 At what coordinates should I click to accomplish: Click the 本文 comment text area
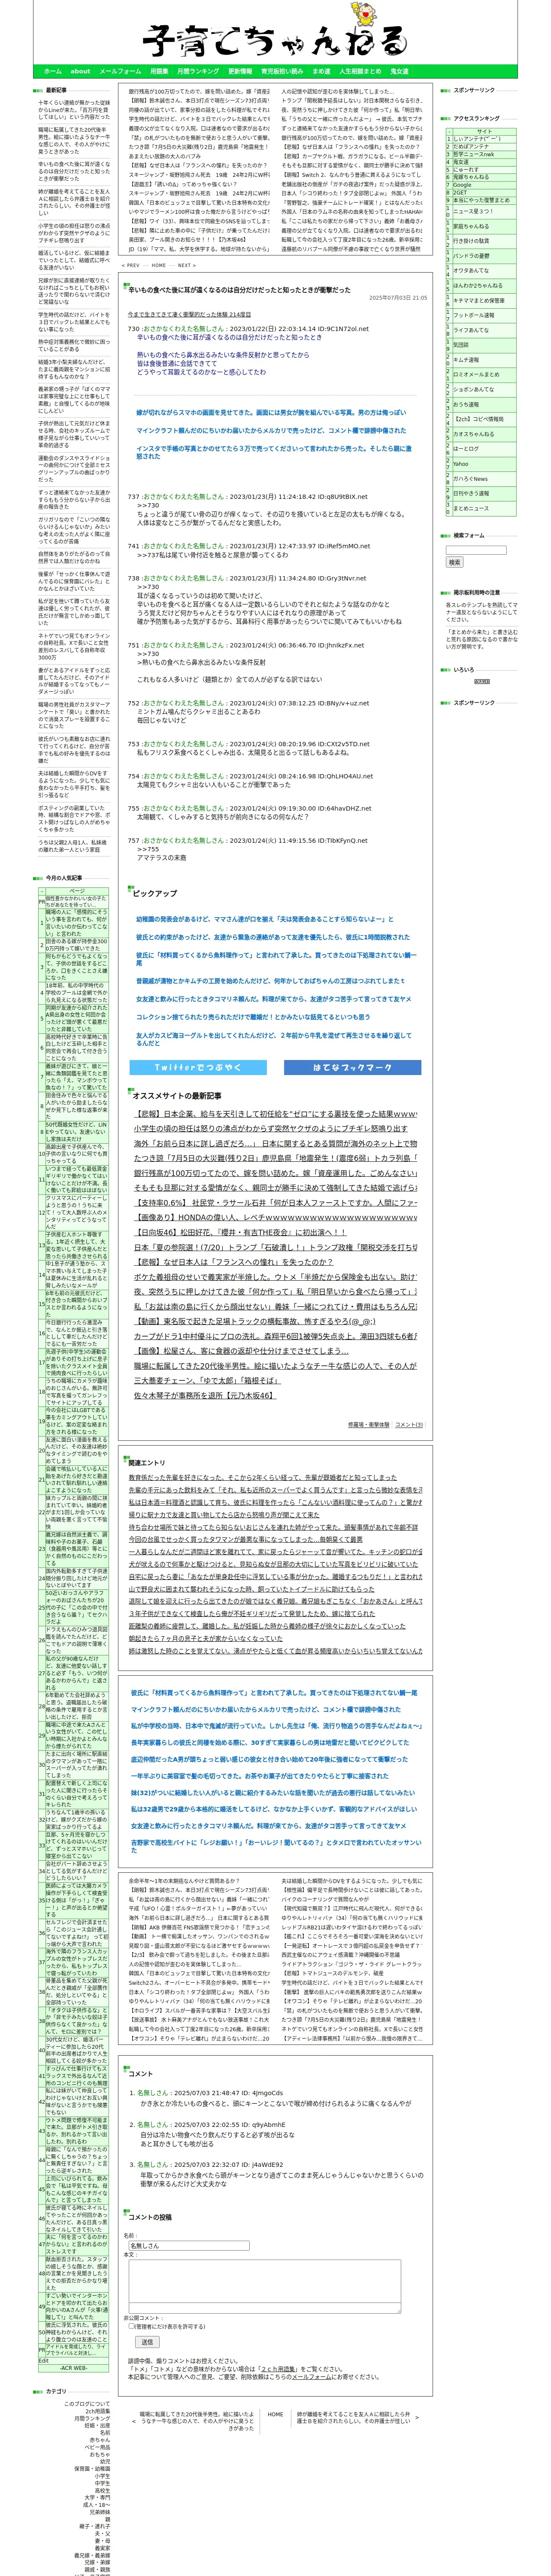pos(265,2286)
